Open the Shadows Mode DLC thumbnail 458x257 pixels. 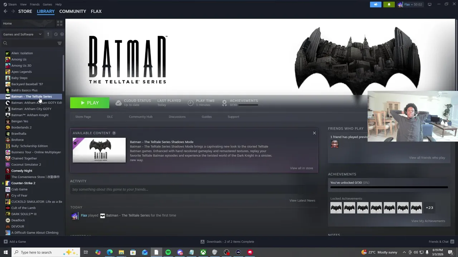tap(99, 150)
